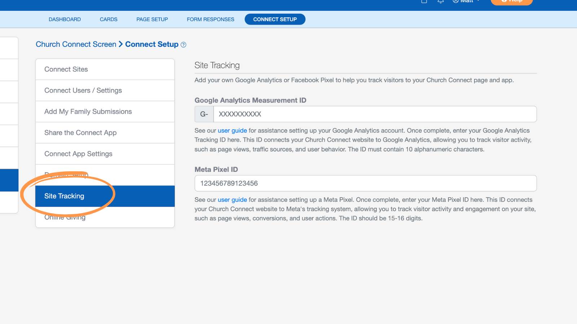This screenshot has height=324, width=577.
Task: Open Connect Users / Settings
Action: 105,90
